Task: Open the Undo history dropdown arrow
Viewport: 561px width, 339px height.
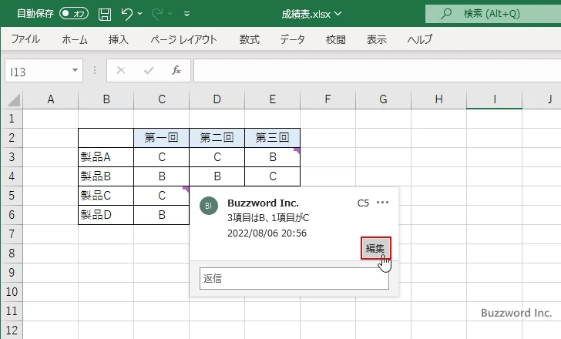Action: tap(140, 14)
